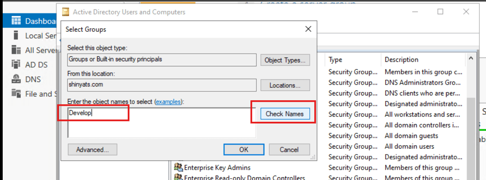This screenshot has width=486, height=180.
Task: Click the object names text box containing Develop
Action: (162, 123)
